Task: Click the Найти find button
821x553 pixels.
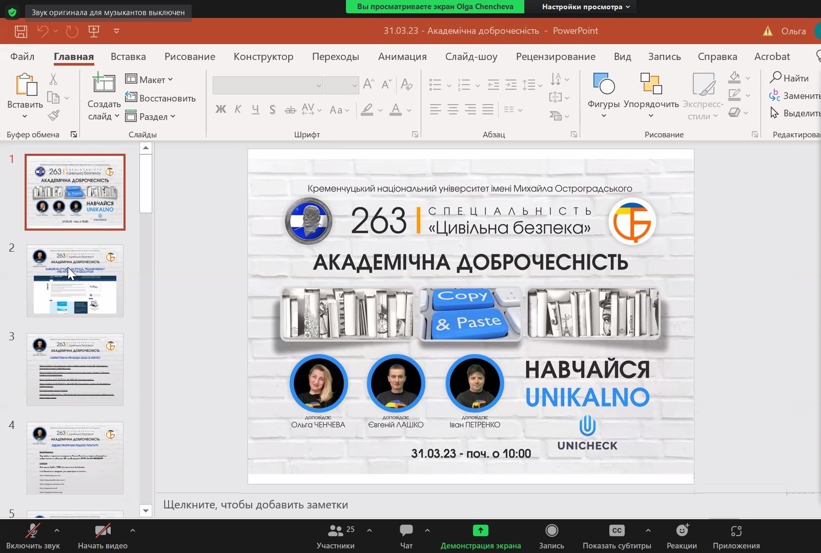Action: coord(790,78)
